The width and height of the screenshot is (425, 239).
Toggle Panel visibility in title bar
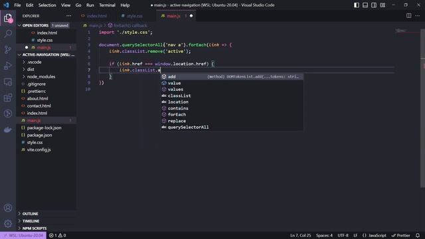(365, 5)
